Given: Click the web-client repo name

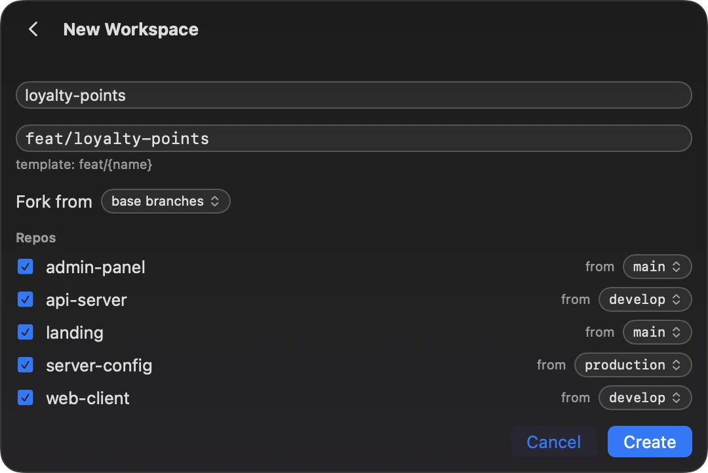Looking at the screenshot, I should point(88,398).
